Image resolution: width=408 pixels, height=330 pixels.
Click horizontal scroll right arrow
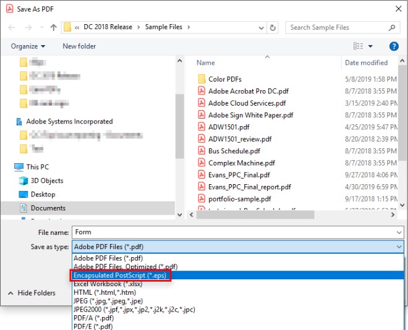click(x=393, y=215)
